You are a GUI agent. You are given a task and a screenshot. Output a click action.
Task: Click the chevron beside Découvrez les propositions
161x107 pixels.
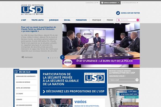[x=44, y=91]
